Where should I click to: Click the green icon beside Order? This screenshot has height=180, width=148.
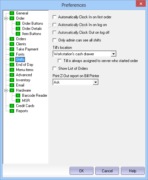click(x=12, y=18)
